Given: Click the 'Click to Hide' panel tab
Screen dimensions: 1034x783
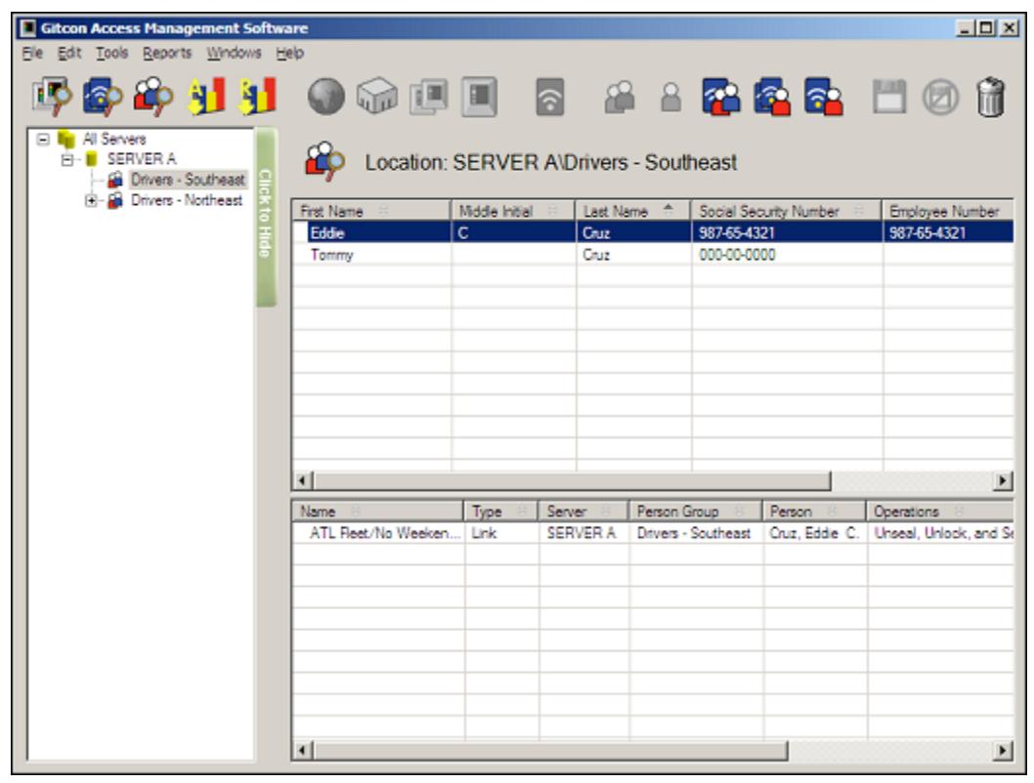Looking at the screenshot, I should tap(266, 218).
